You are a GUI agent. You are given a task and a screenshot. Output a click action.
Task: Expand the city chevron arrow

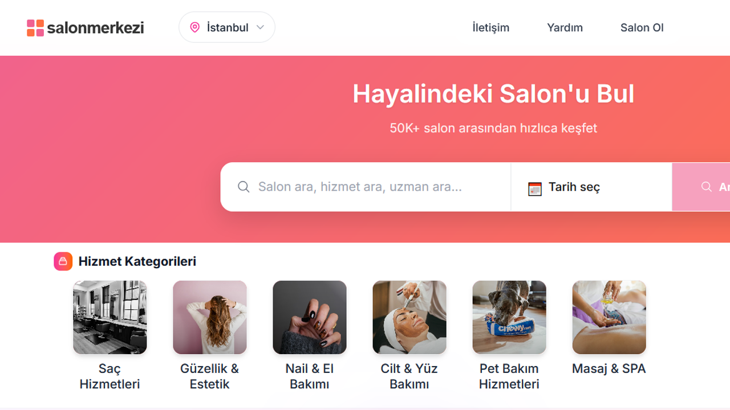(260, 27)
